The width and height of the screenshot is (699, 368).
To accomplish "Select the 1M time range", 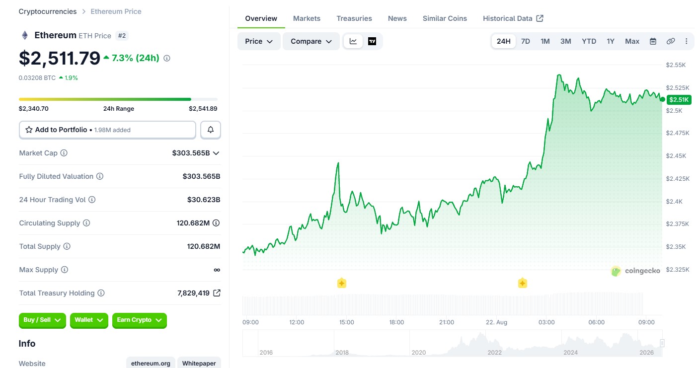I will point(545,41).
